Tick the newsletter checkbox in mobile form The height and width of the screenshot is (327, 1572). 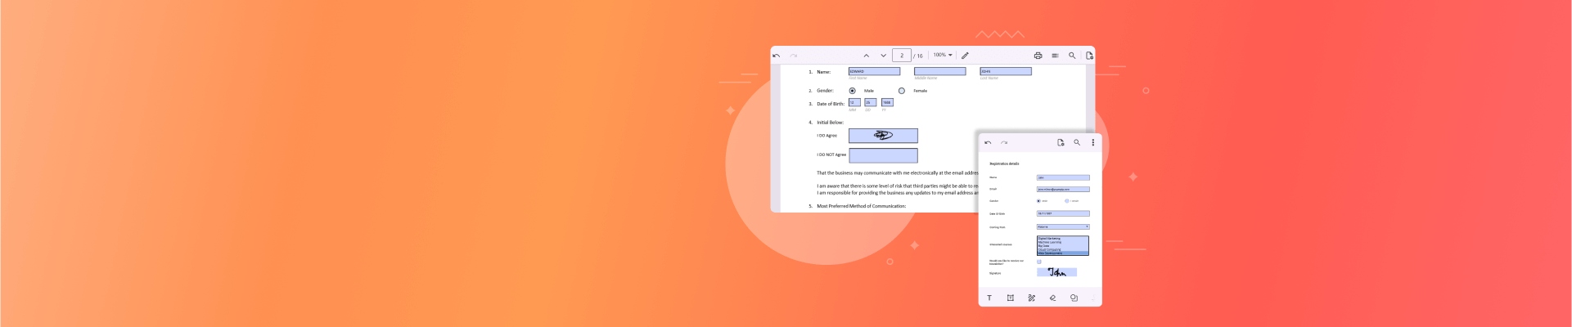(x=1039, y=262)
